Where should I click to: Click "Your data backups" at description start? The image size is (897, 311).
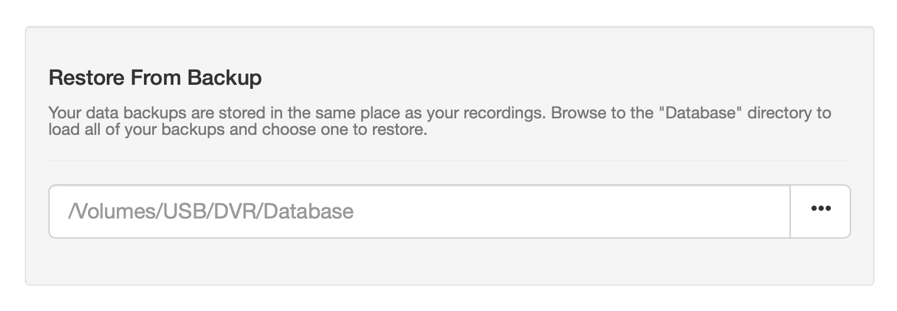click(x=102, y=113)
